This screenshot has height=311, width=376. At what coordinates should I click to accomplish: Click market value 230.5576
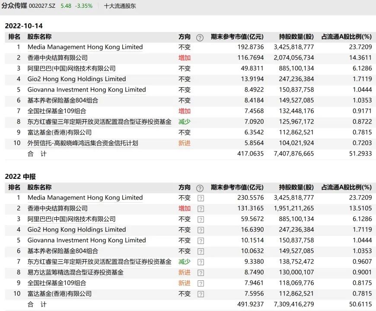tap(251, 198)
